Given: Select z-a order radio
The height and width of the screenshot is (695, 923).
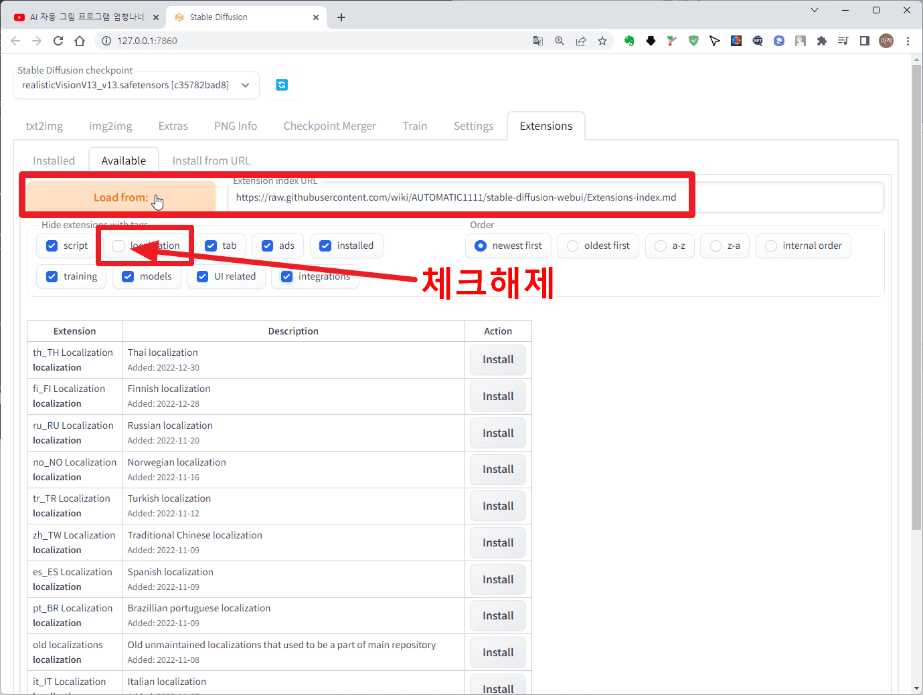Looking at the screenshot, I should pos(716,245).
